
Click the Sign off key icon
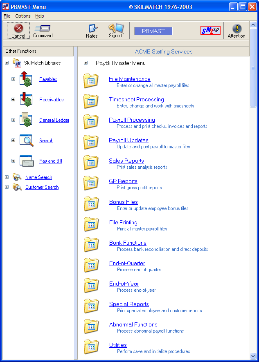pos(116,28)
